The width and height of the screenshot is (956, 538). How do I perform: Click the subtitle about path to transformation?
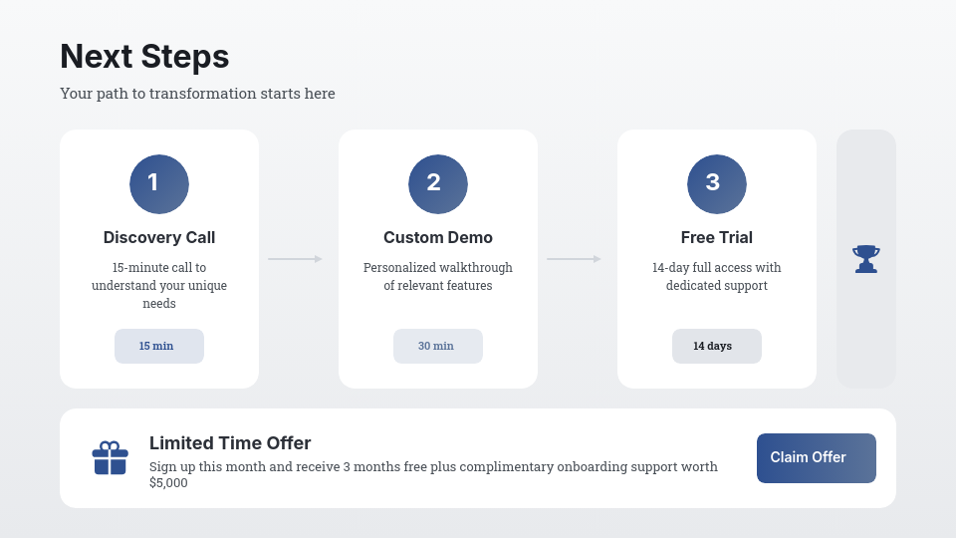point(197,94)
